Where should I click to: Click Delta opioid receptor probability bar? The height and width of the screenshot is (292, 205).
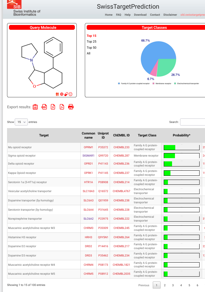click(x=182, y=164)
